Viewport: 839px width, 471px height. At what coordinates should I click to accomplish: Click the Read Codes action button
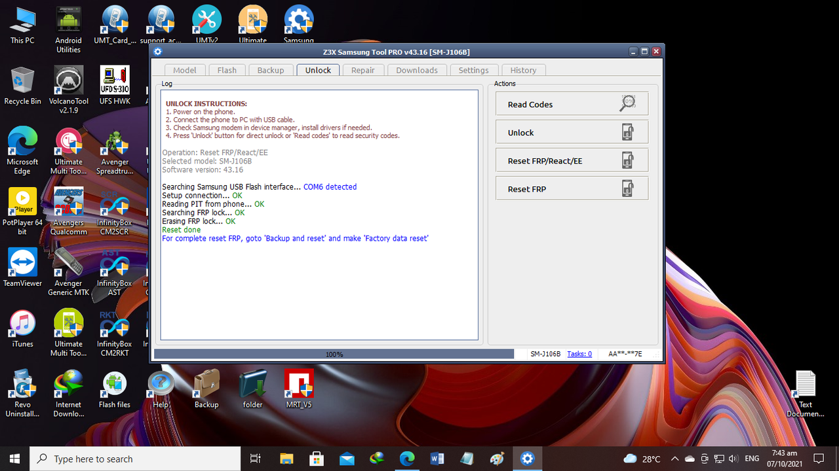pos(572,104)
